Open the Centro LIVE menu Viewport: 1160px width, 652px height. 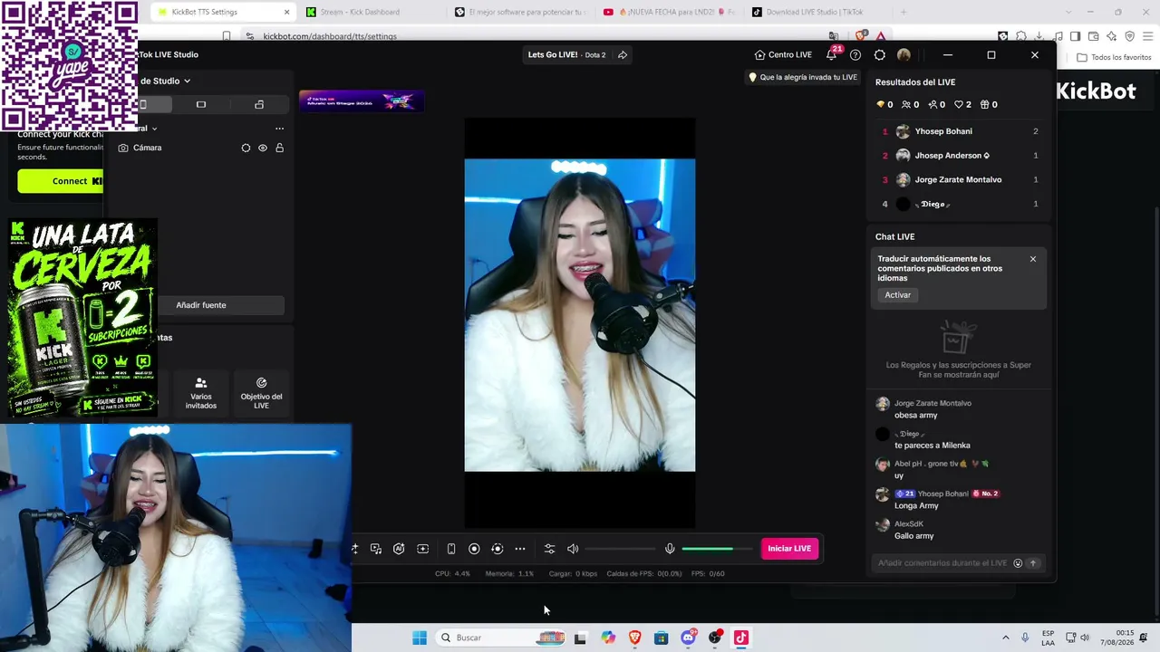pos(783,54)
